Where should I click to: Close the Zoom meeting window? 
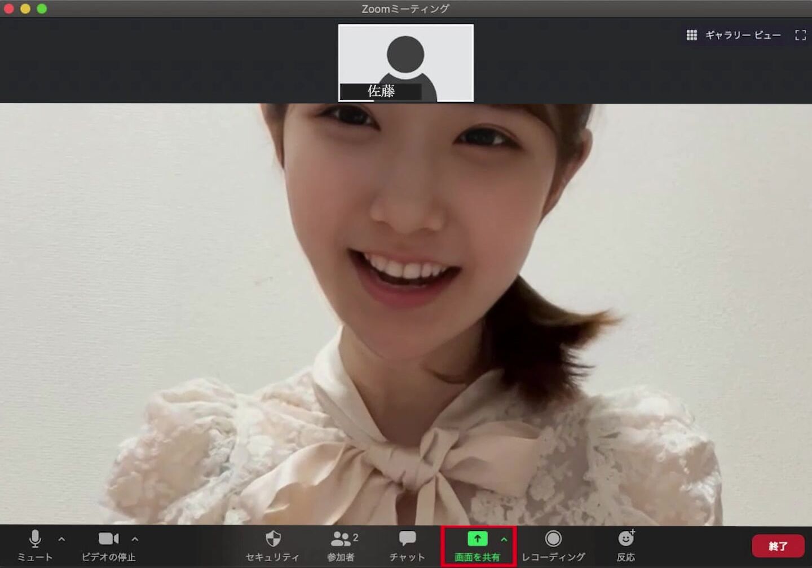point(8,8)
